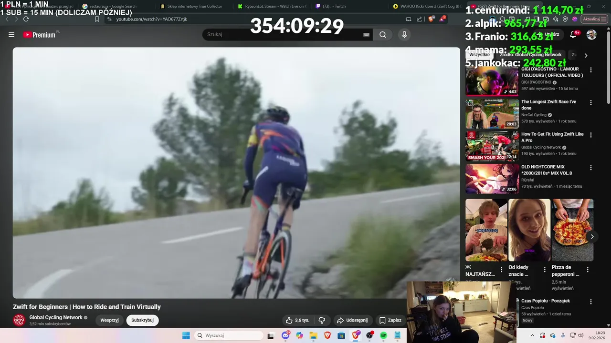This screenshot has width=611, height=343.
Task: Start voice search with microphone icon
Action: click(404, 35)
